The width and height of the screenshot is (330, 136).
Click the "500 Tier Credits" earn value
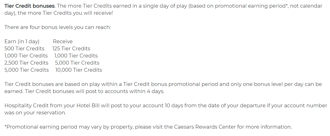tap(24, 49)
